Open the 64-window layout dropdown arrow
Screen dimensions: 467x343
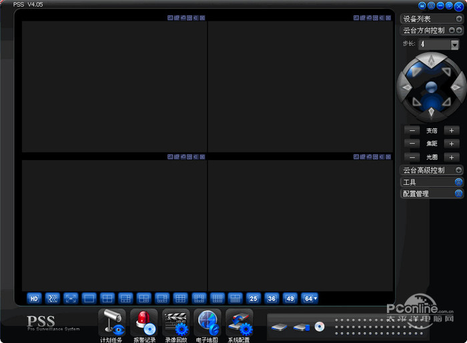[316, 298]
